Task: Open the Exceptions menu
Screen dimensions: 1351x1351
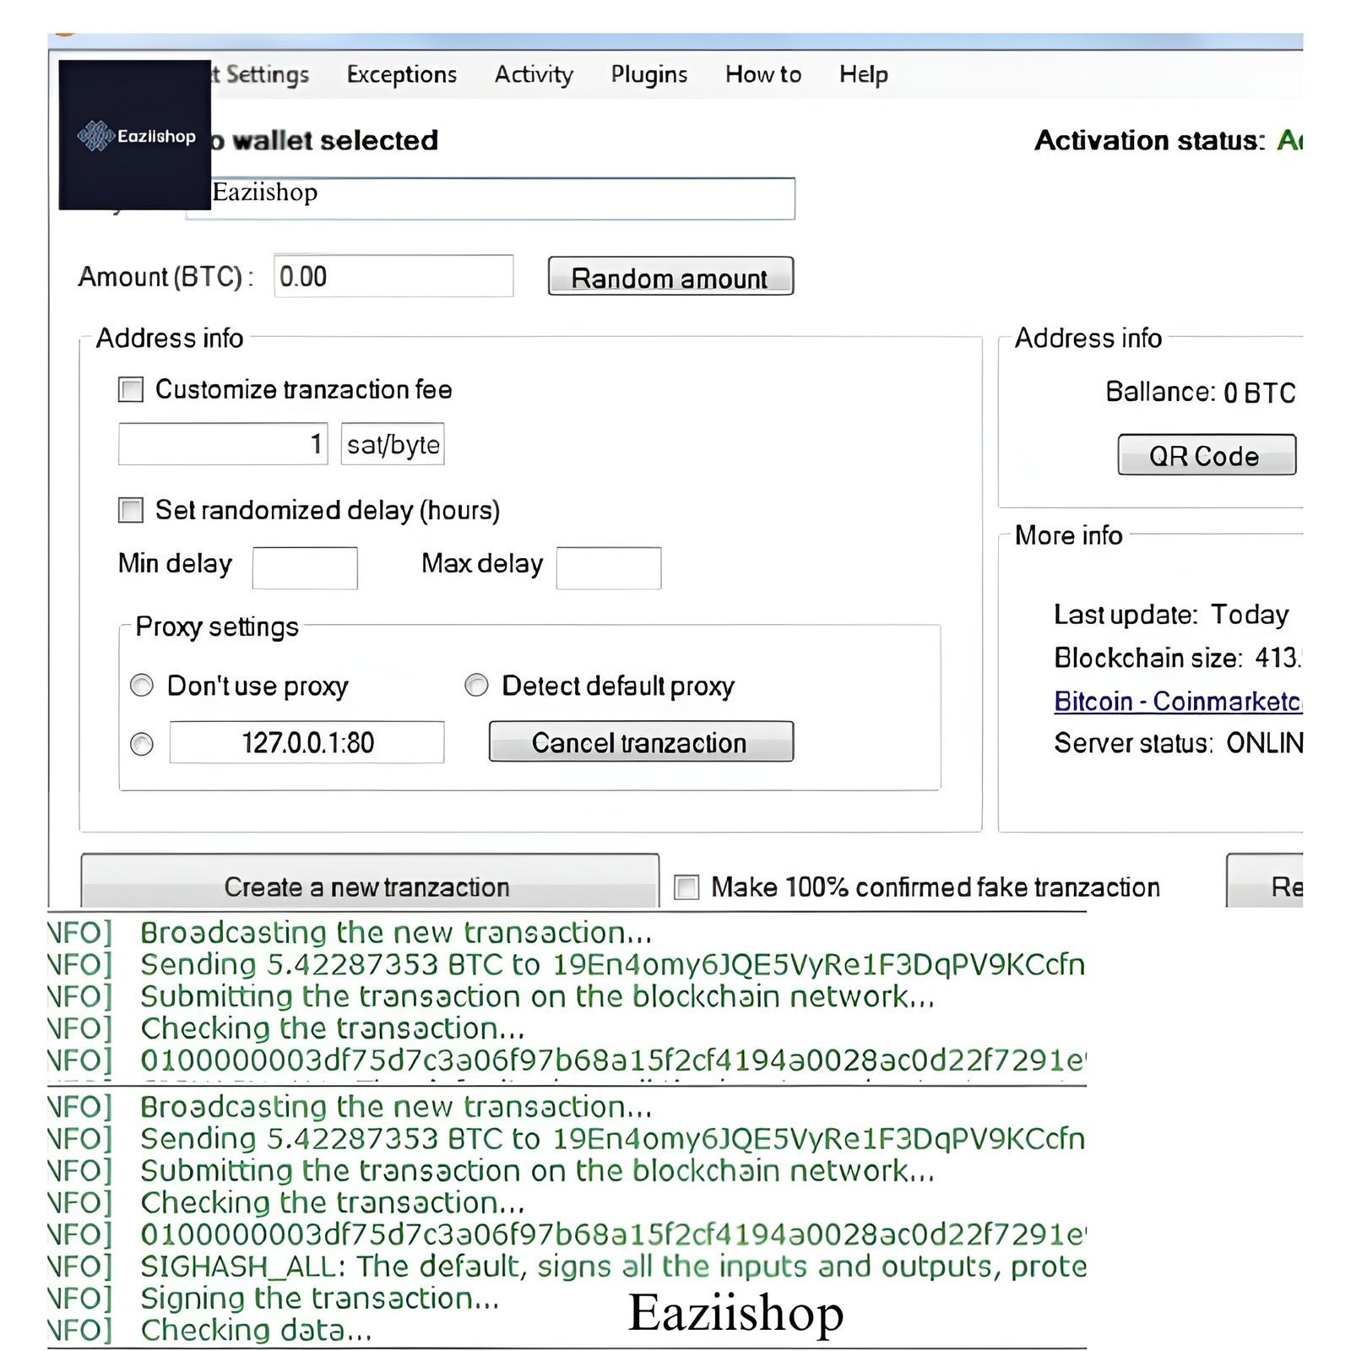Action: (402, 74)
